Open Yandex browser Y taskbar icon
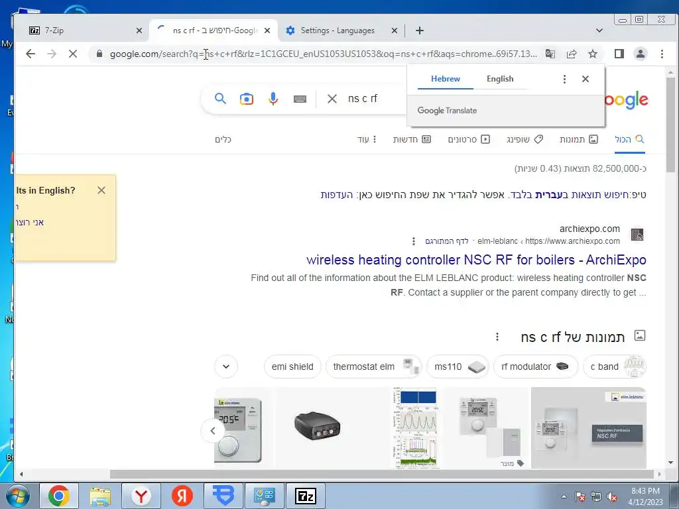The height and width of the screenshot is (509, 679). click(x=141, y=496)
